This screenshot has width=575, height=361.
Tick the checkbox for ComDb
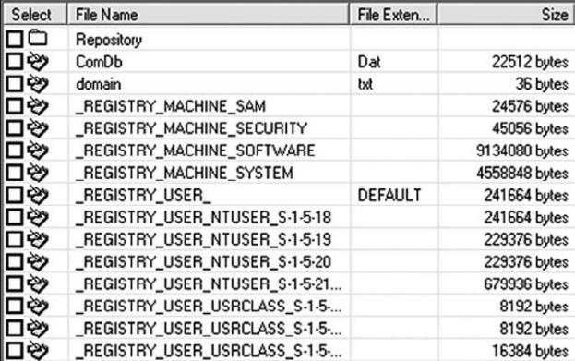coord(15,61)
